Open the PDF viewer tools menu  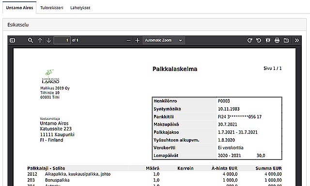(x=297, y=41)
